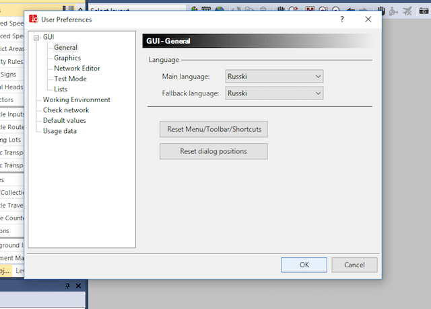Select General in the preferences tree

(66, 48)
